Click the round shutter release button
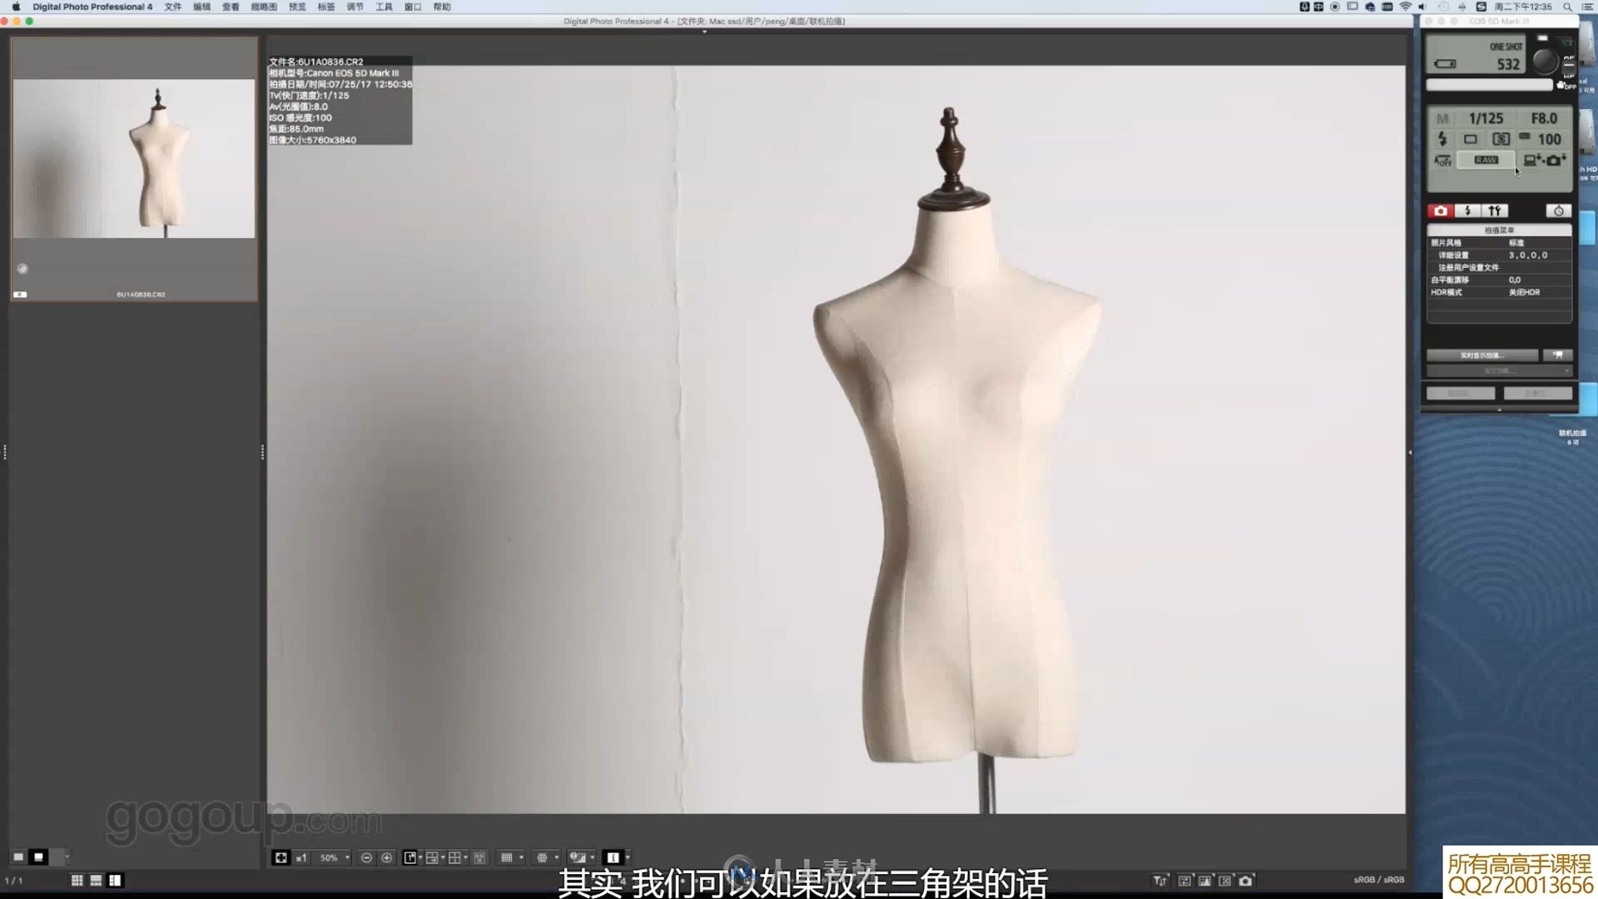Viewport: 1598px width, 899px height. point(1545,61)
